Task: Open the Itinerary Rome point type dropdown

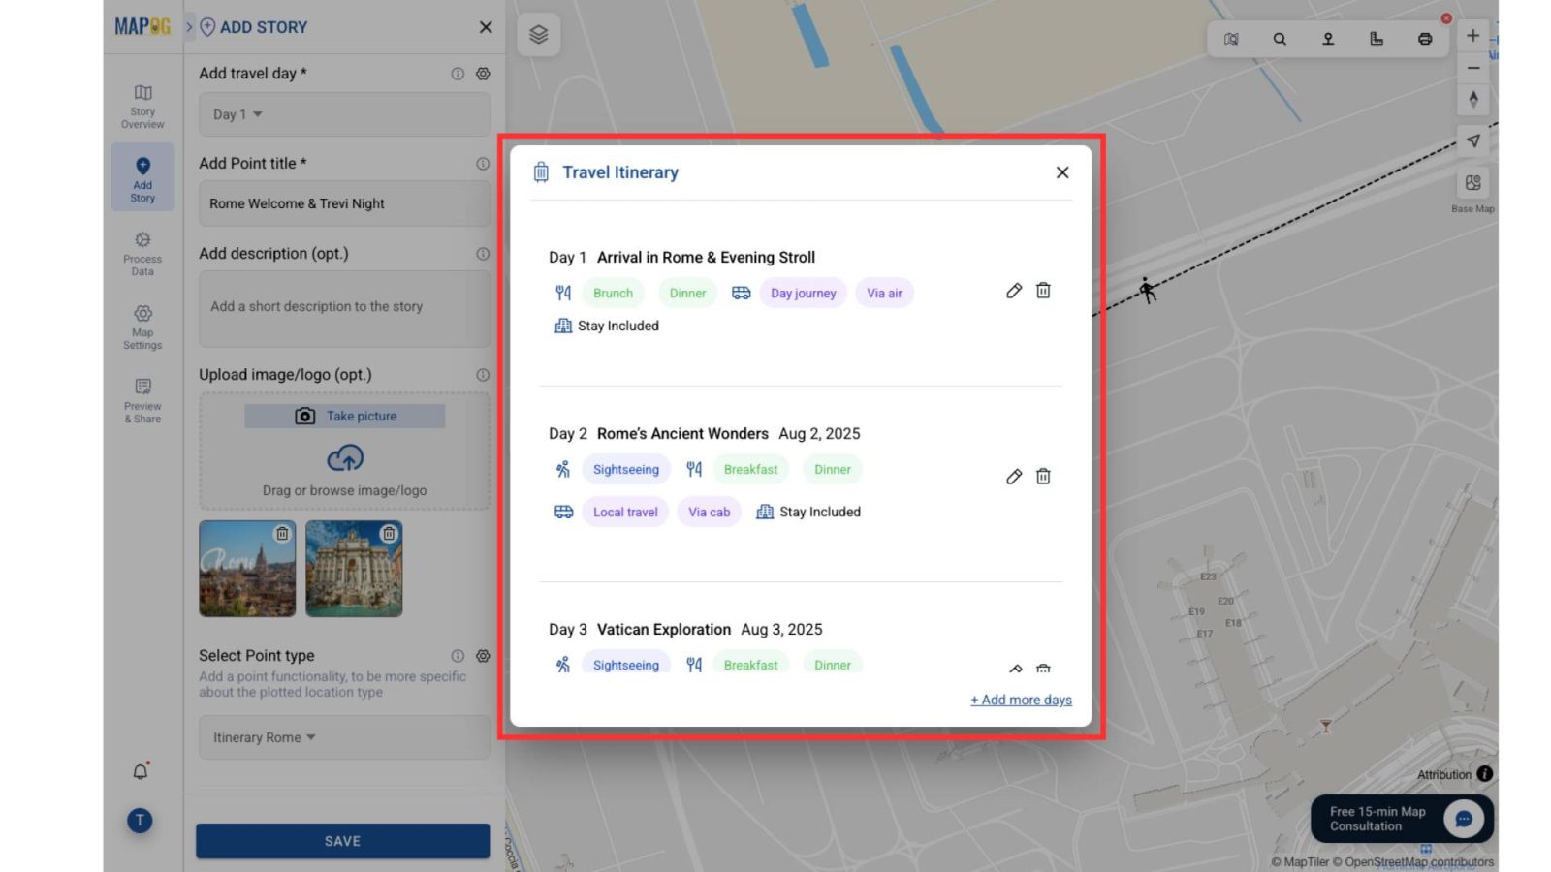Action: click(x=344, y=737)
